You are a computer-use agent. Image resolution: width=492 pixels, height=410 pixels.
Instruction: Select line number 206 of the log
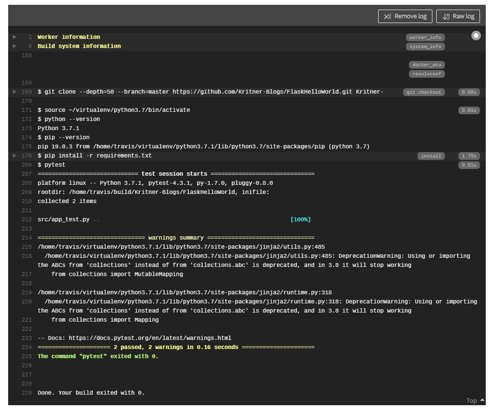tap(26, 165)
